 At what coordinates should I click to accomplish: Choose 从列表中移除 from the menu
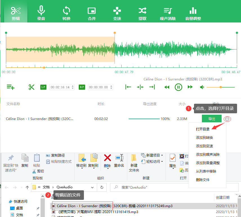point(206,171)
